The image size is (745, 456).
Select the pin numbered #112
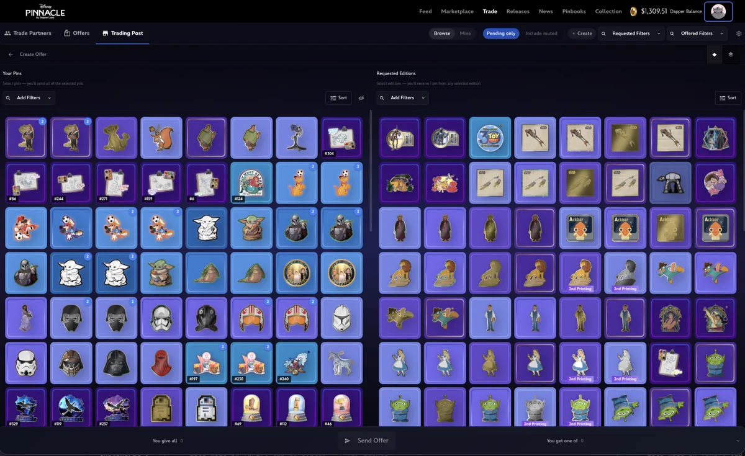tap(297, 408)
